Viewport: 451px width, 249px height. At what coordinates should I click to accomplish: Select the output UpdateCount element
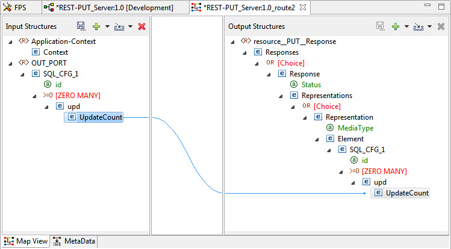pyautogui.click(x=407, y=193)
